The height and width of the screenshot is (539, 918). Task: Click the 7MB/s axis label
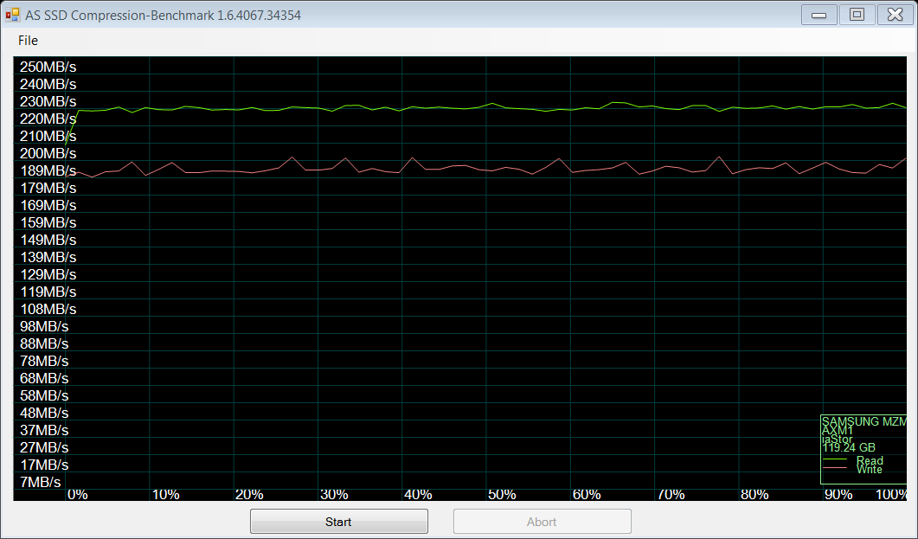point(41,482)
